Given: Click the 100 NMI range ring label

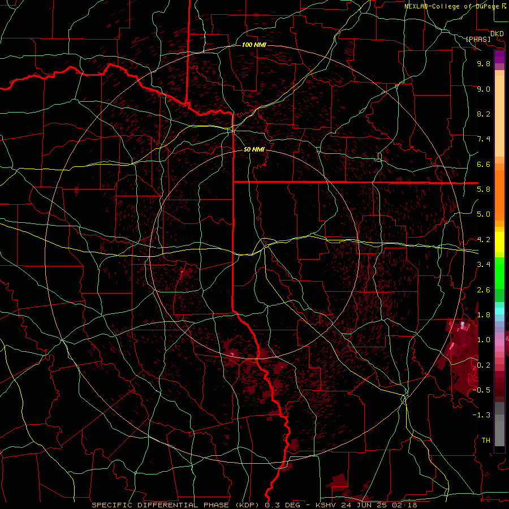Looking at the screenshot, I should (x=254, y=45).
